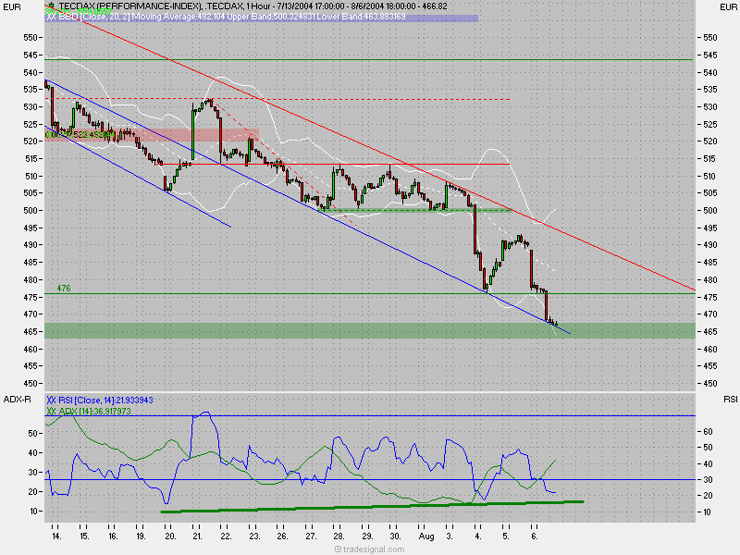Click the Aug label on the date axis
The image size is (740, 555).
[428, 535]
